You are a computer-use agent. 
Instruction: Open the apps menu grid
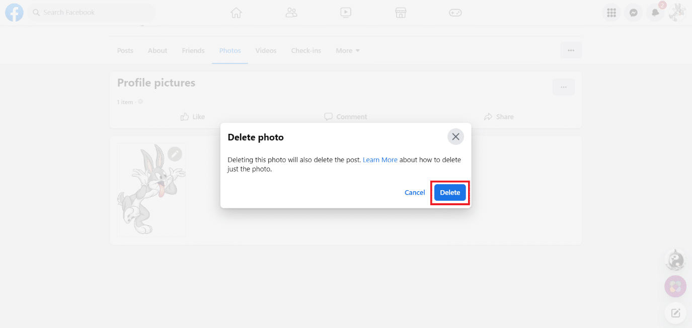tap(611, 12)
